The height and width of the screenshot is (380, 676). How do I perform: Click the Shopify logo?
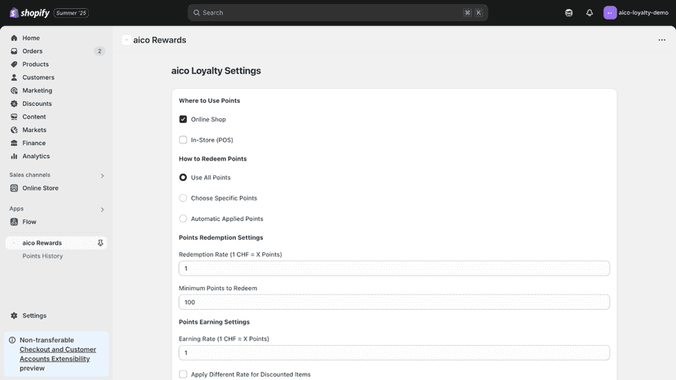point(29,13)
